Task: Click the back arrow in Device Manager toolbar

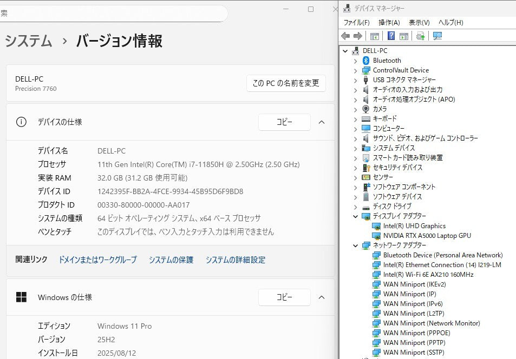Action: (x=345, y=36)
